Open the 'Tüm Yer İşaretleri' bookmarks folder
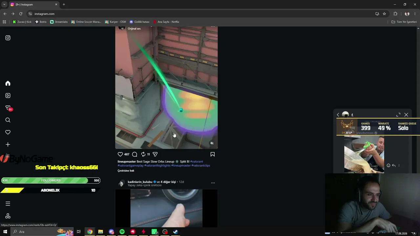 [x=404, y=22]
